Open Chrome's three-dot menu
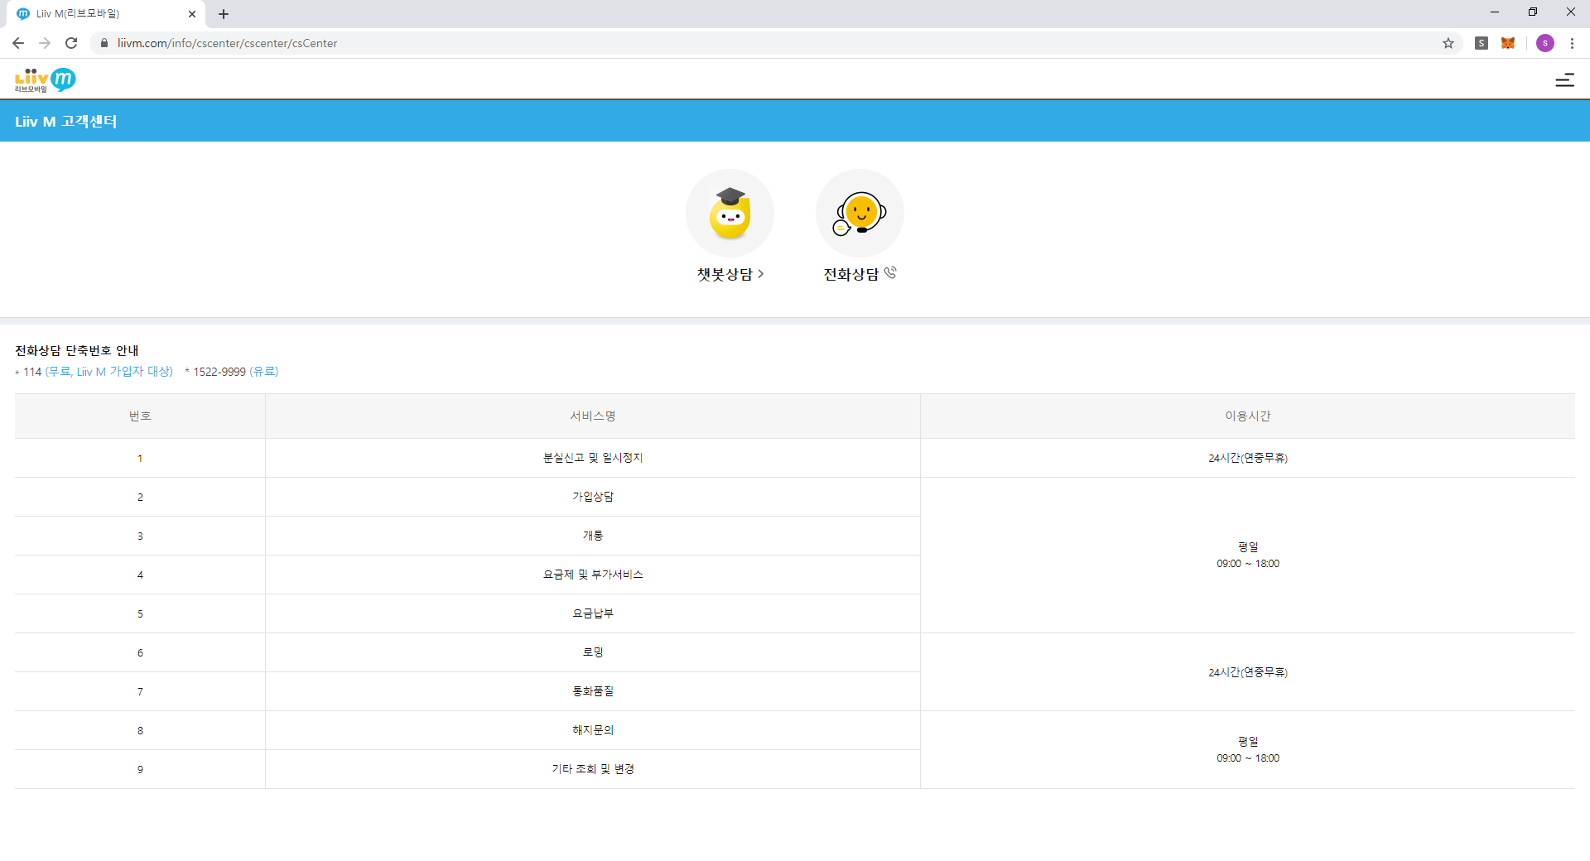 [x=1572, y=43]
